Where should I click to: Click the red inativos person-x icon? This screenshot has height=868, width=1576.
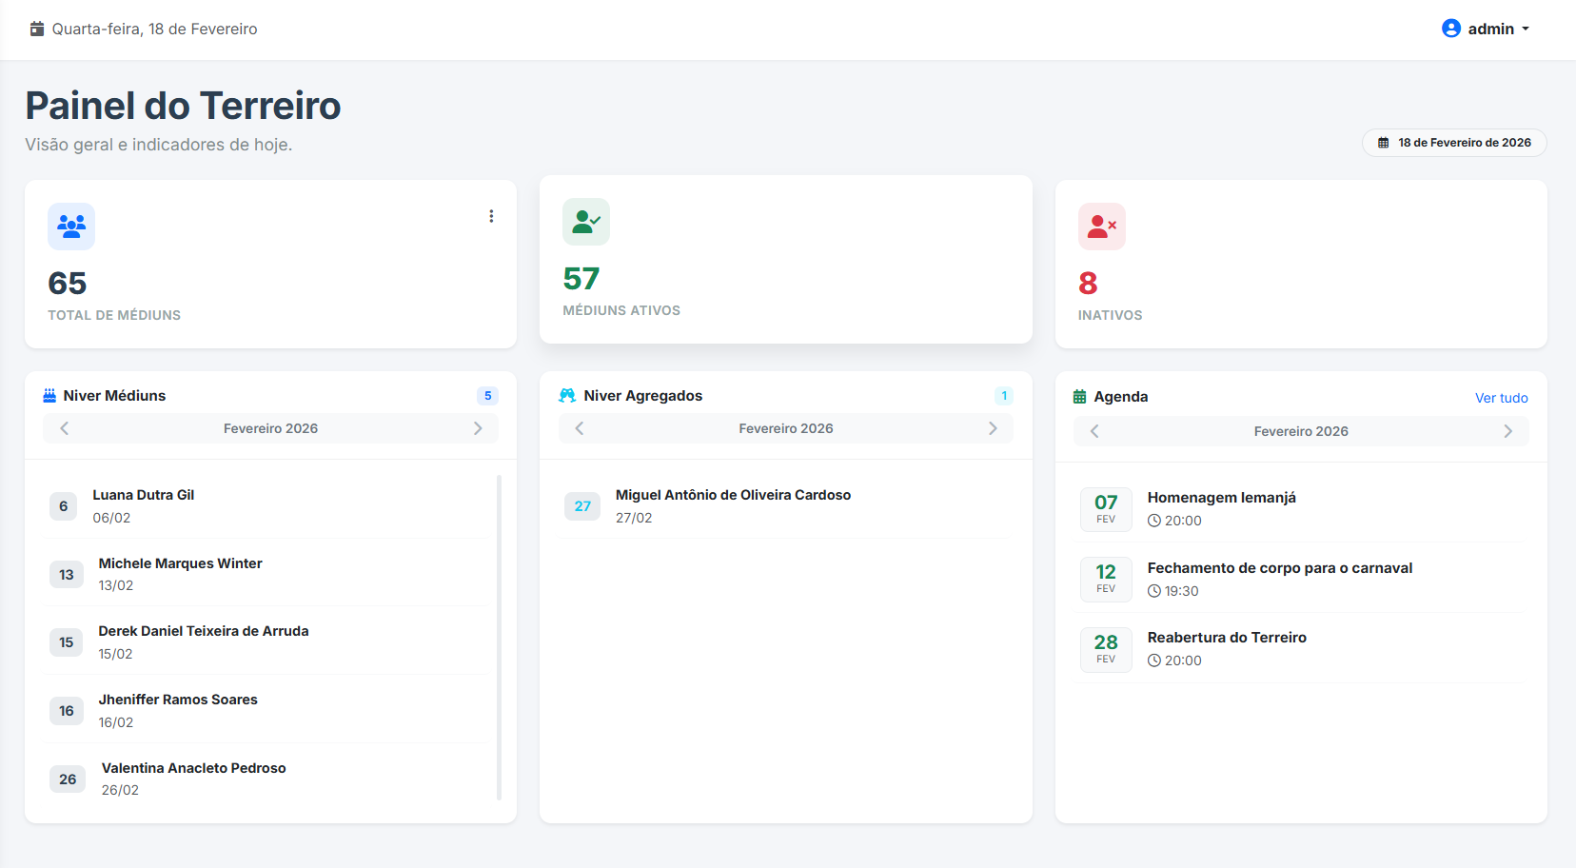(1101, 227)
